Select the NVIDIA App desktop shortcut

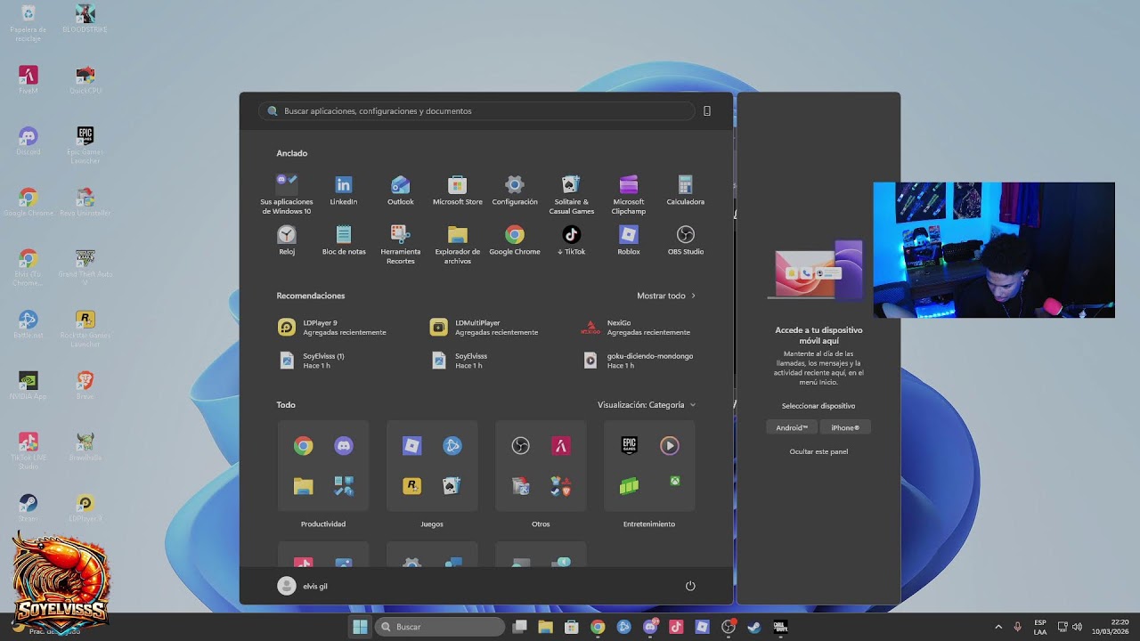coord(28,387)
